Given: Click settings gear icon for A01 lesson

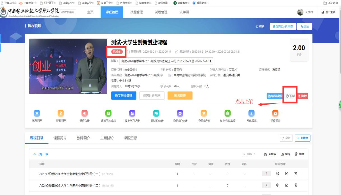Looking at the screenshot, I should 278,174.
